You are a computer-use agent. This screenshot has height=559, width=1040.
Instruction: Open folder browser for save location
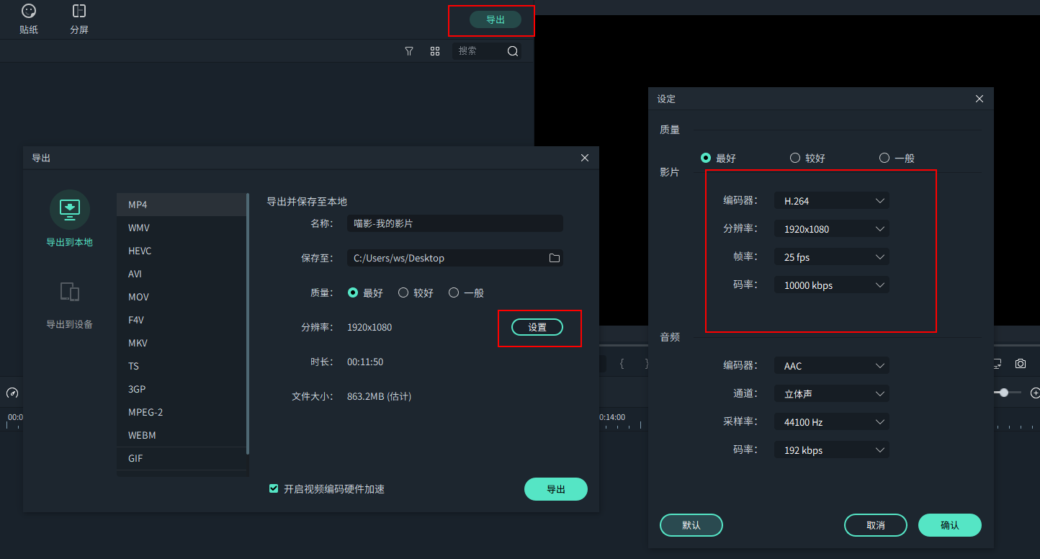point(554,258)
